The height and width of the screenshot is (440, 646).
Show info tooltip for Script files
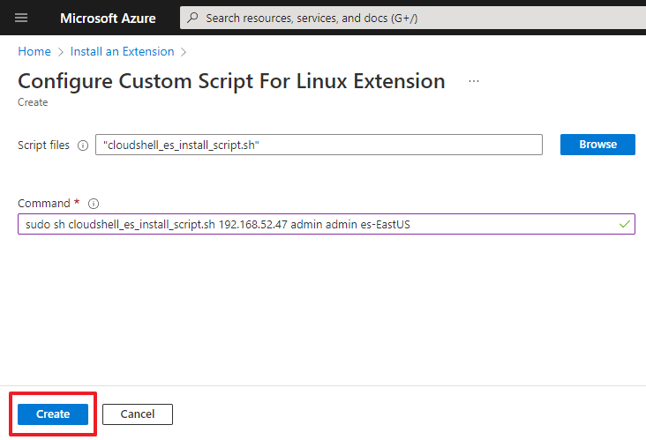tap(83, 145)
